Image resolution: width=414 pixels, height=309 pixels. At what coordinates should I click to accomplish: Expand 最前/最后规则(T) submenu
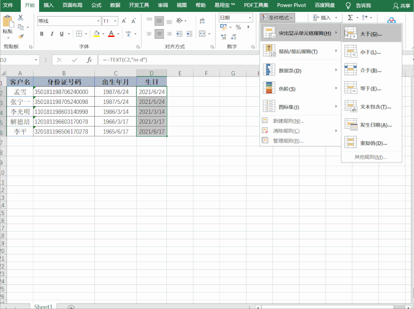pos(301,51)
